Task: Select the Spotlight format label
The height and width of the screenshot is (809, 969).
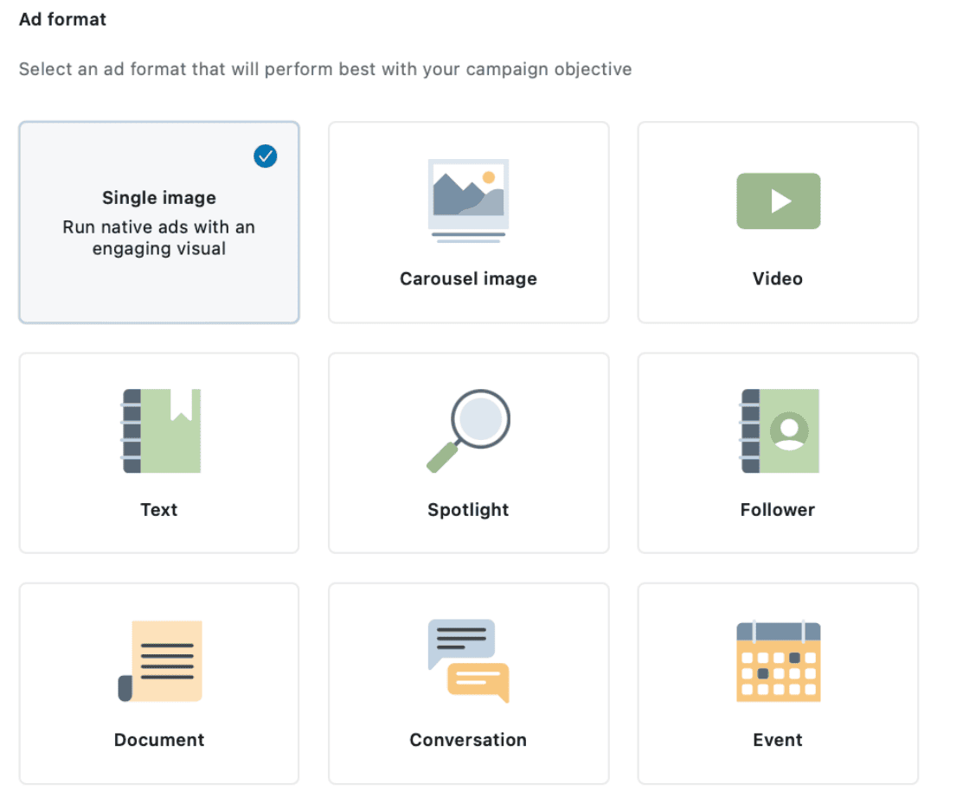Action: pos(468,509)
